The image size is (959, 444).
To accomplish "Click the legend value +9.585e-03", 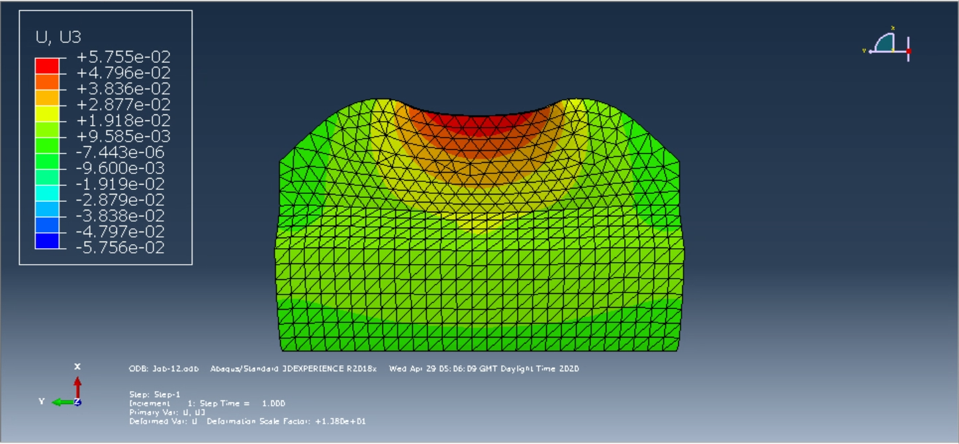I will tap(124, 136).
